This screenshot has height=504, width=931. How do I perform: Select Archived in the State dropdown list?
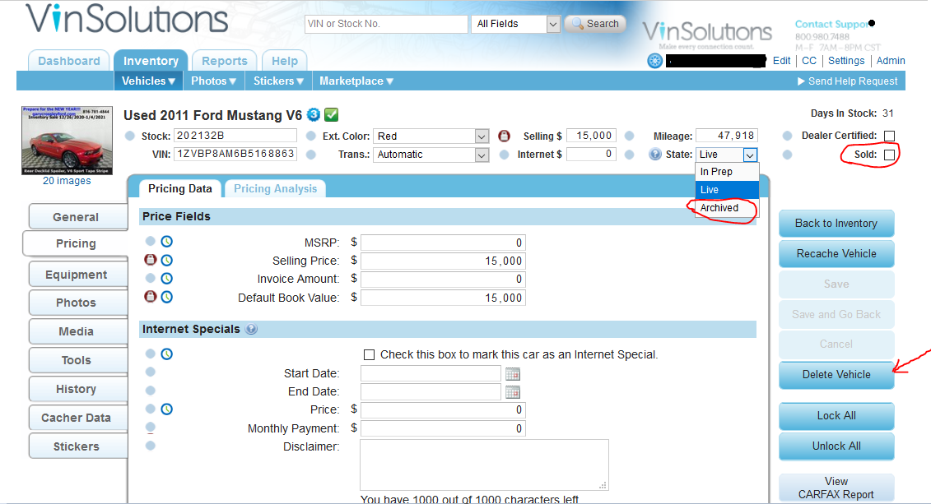point(719,208)
